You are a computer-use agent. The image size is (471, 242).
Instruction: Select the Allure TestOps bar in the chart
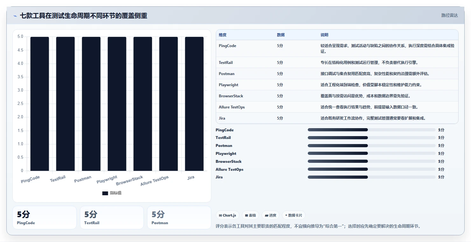click(x=169, y=104)
